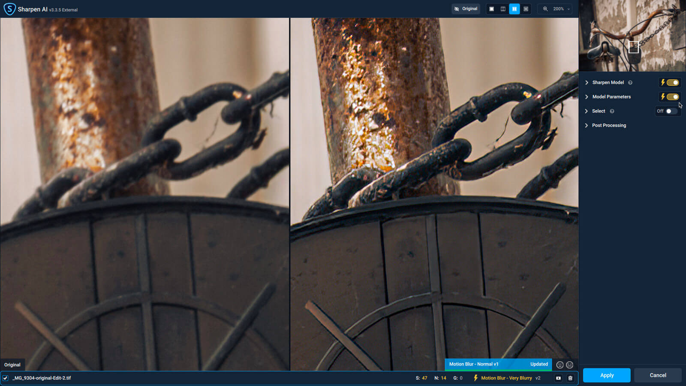Disable the Sharpen Model auto toggle

(672, 82)
